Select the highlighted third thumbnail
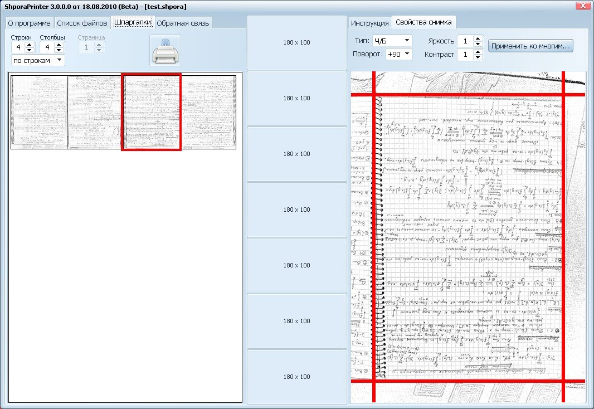Viewport: 594px width, 409px height. 151,112
